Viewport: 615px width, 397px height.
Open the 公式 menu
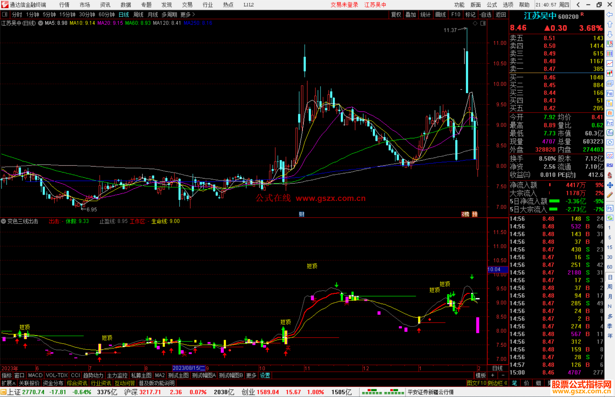tap(492, 5)
